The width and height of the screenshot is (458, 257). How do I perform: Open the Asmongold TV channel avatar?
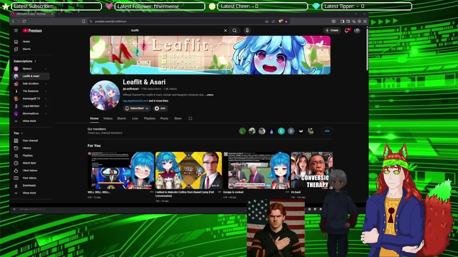tap(16, 99)
